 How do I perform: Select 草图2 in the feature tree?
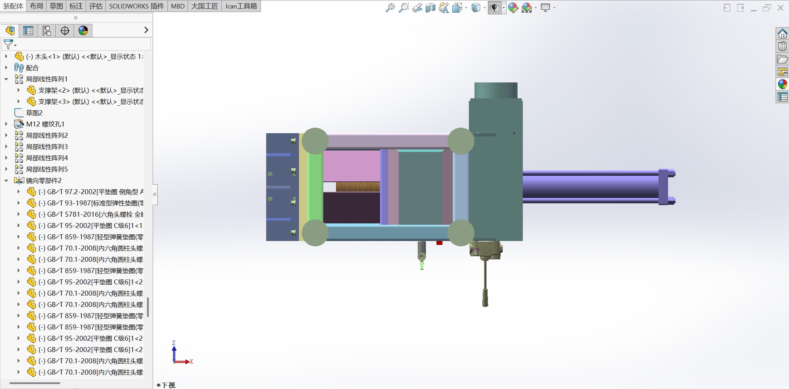point(34,113)
